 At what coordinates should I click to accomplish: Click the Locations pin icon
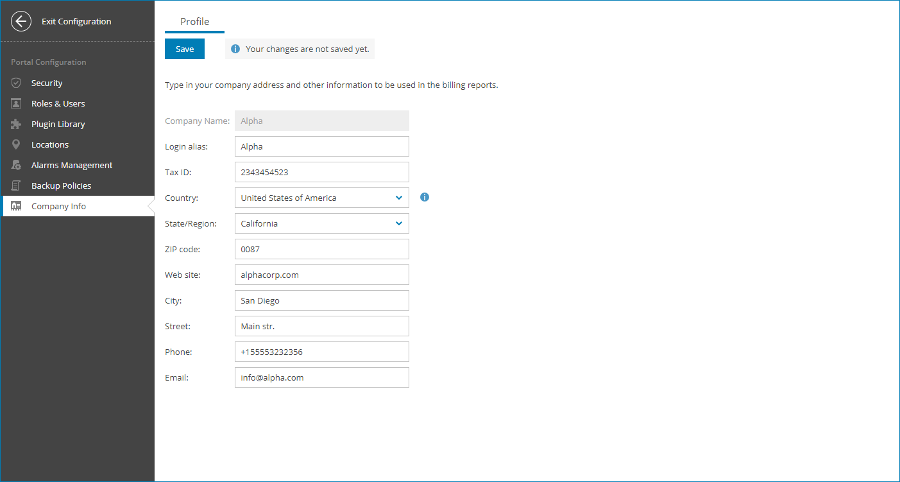point(17,144)
